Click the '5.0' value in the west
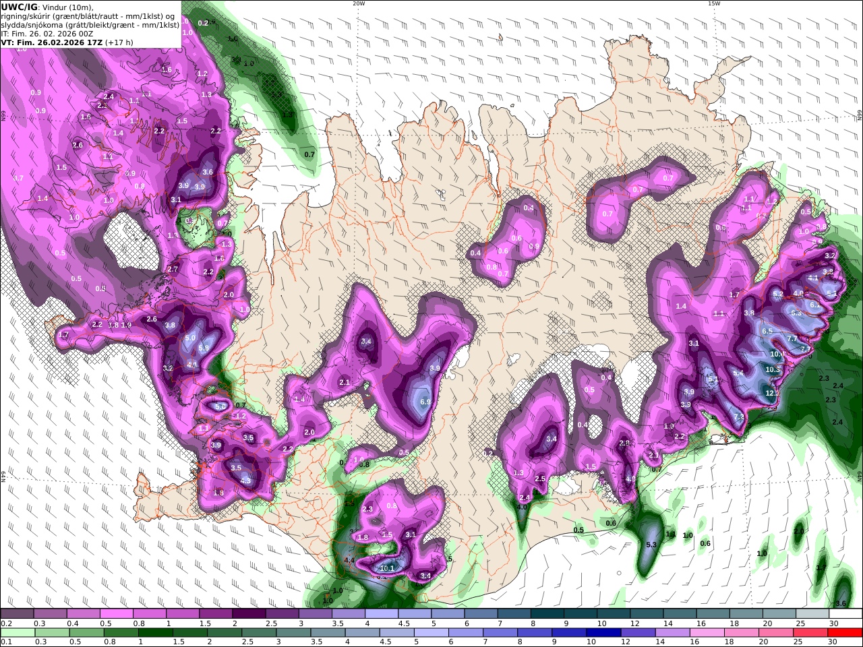 coord(190,338)
